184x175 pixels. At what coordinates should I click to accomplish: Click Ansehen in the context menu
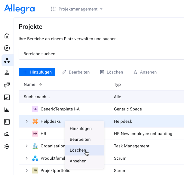coord(78,161)
